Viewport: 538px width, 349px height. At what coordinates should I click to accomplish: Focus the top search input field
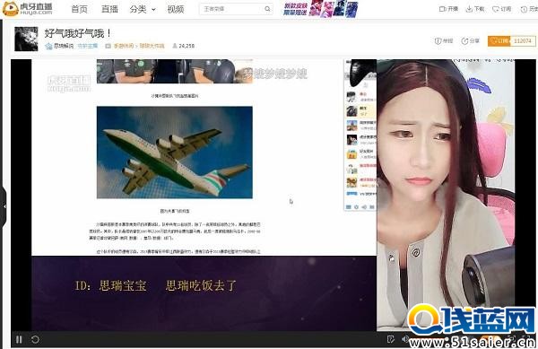[231, 9]
